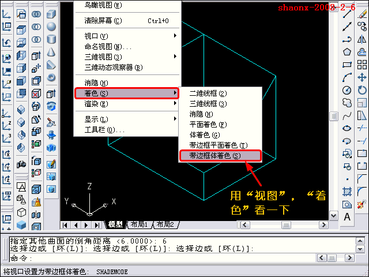Jump to first layout tab button
The height and width of the screenshot is (277, 369).
pos(65,225)
